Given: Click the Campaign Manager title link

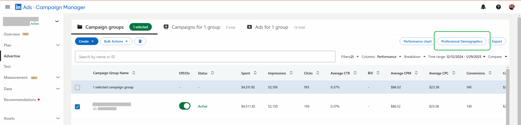Looking at the screenshot, I should (61, 7).
